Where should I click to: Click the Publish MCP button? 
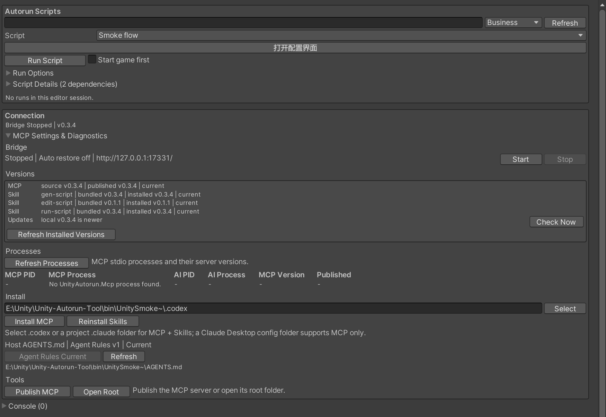tap(37, 392)
